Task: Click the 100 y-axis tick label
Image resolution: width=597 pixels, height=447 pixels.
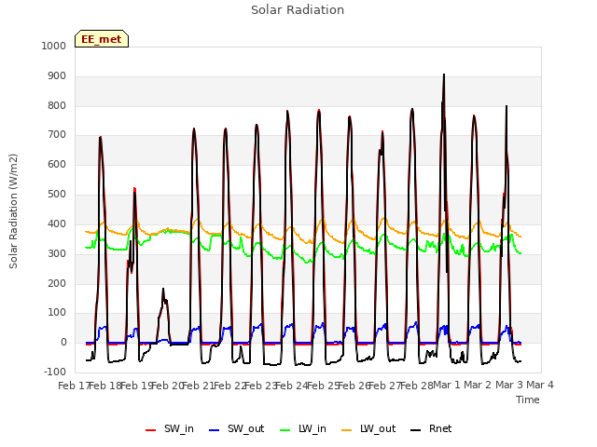Action: pos(57,313)
